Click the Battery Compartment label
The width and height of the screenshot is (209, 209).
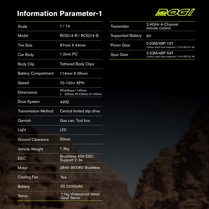pyautogui.click(x=36, y=73)
